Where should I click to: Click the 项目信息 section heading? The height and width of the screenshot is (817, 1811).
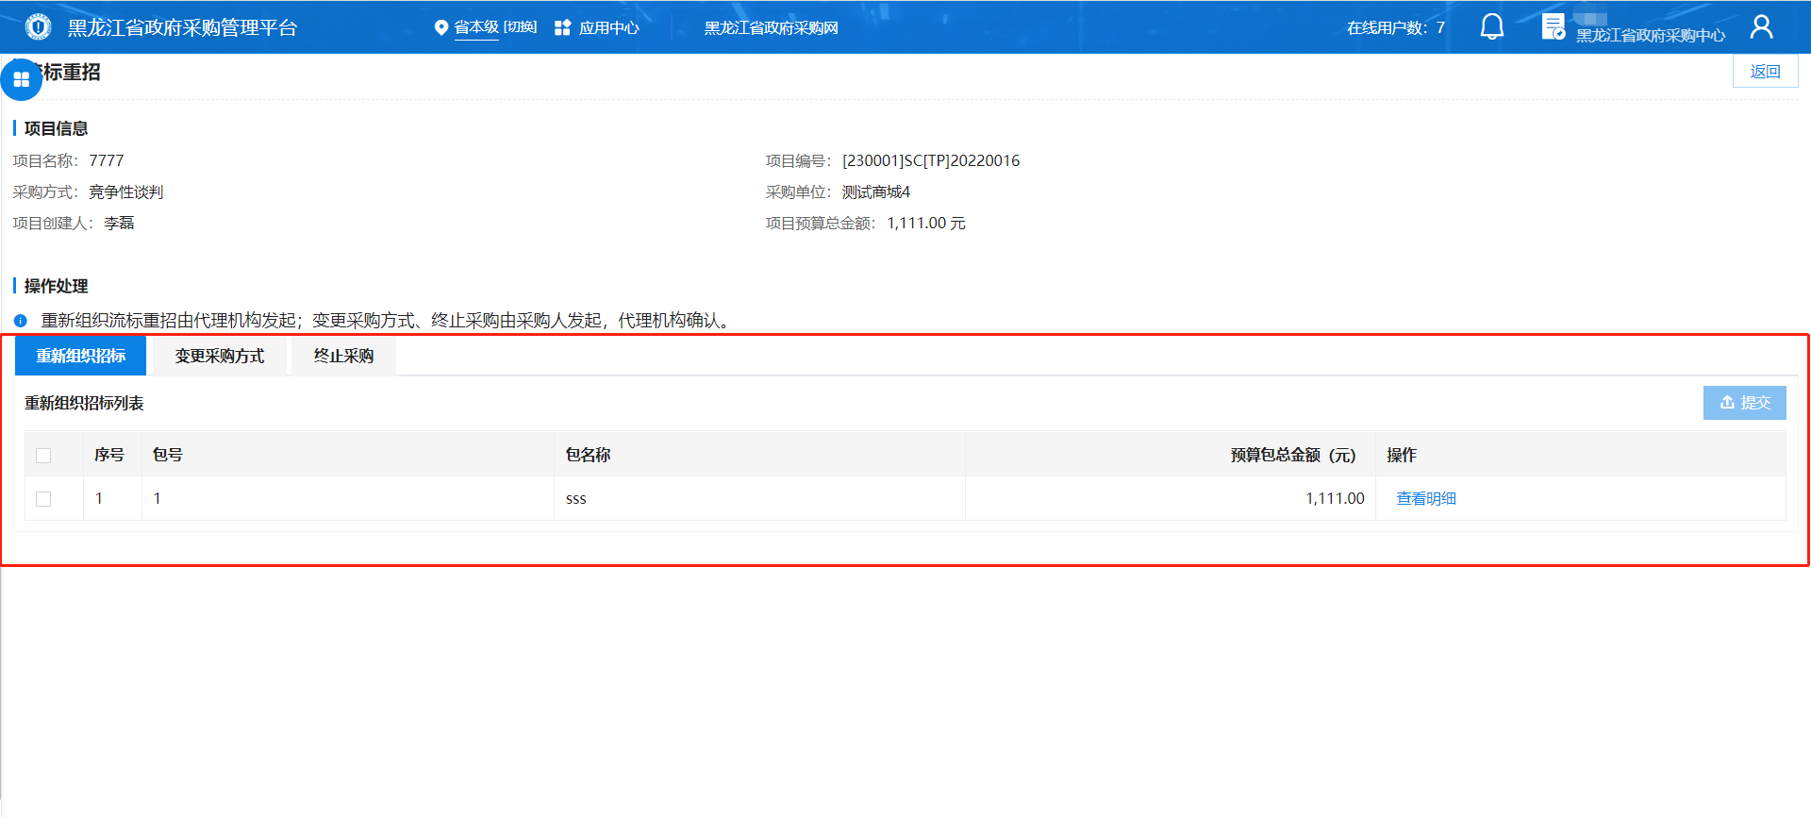56,128
